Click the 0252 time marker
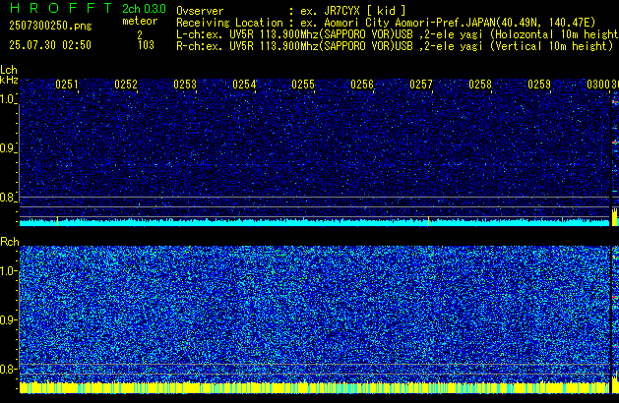 (126, 85)
